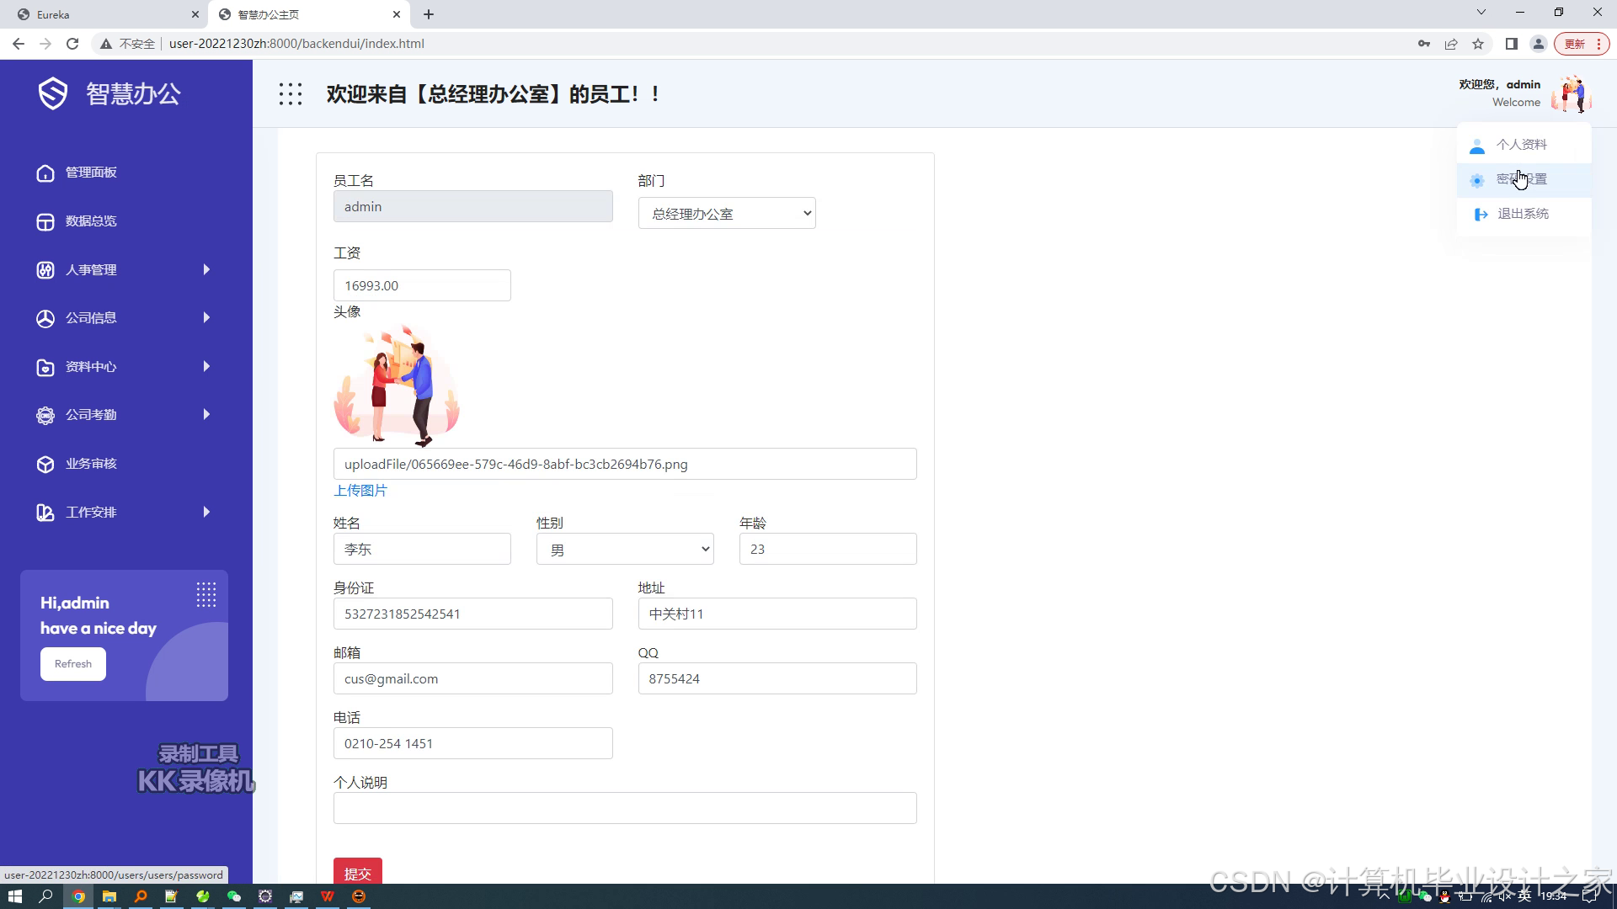Click the 上传图片 upload link
1617x909 pixels.
click(360, 491)
